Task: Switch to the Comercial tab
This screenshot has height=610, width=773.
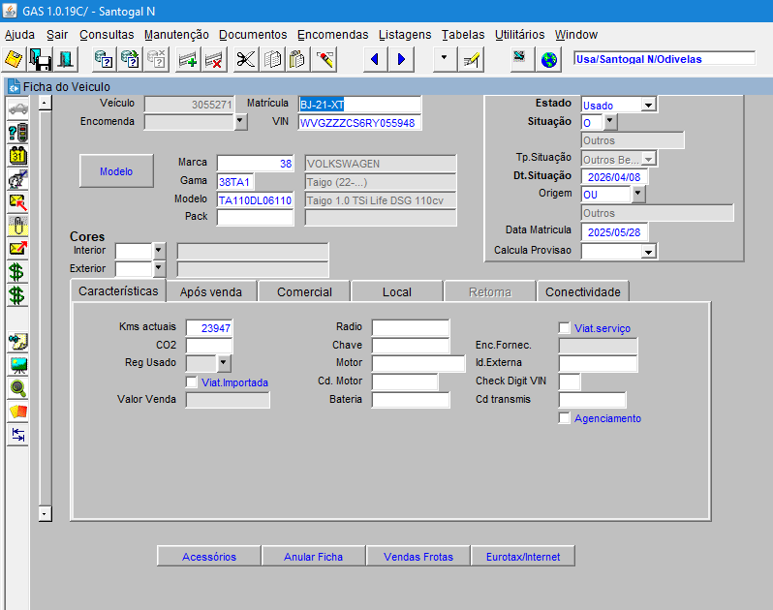Action: coord(304,291)
